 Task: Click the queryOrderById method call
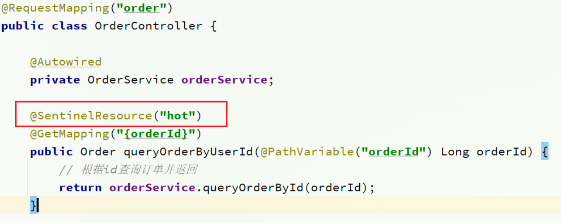point(252,188)
